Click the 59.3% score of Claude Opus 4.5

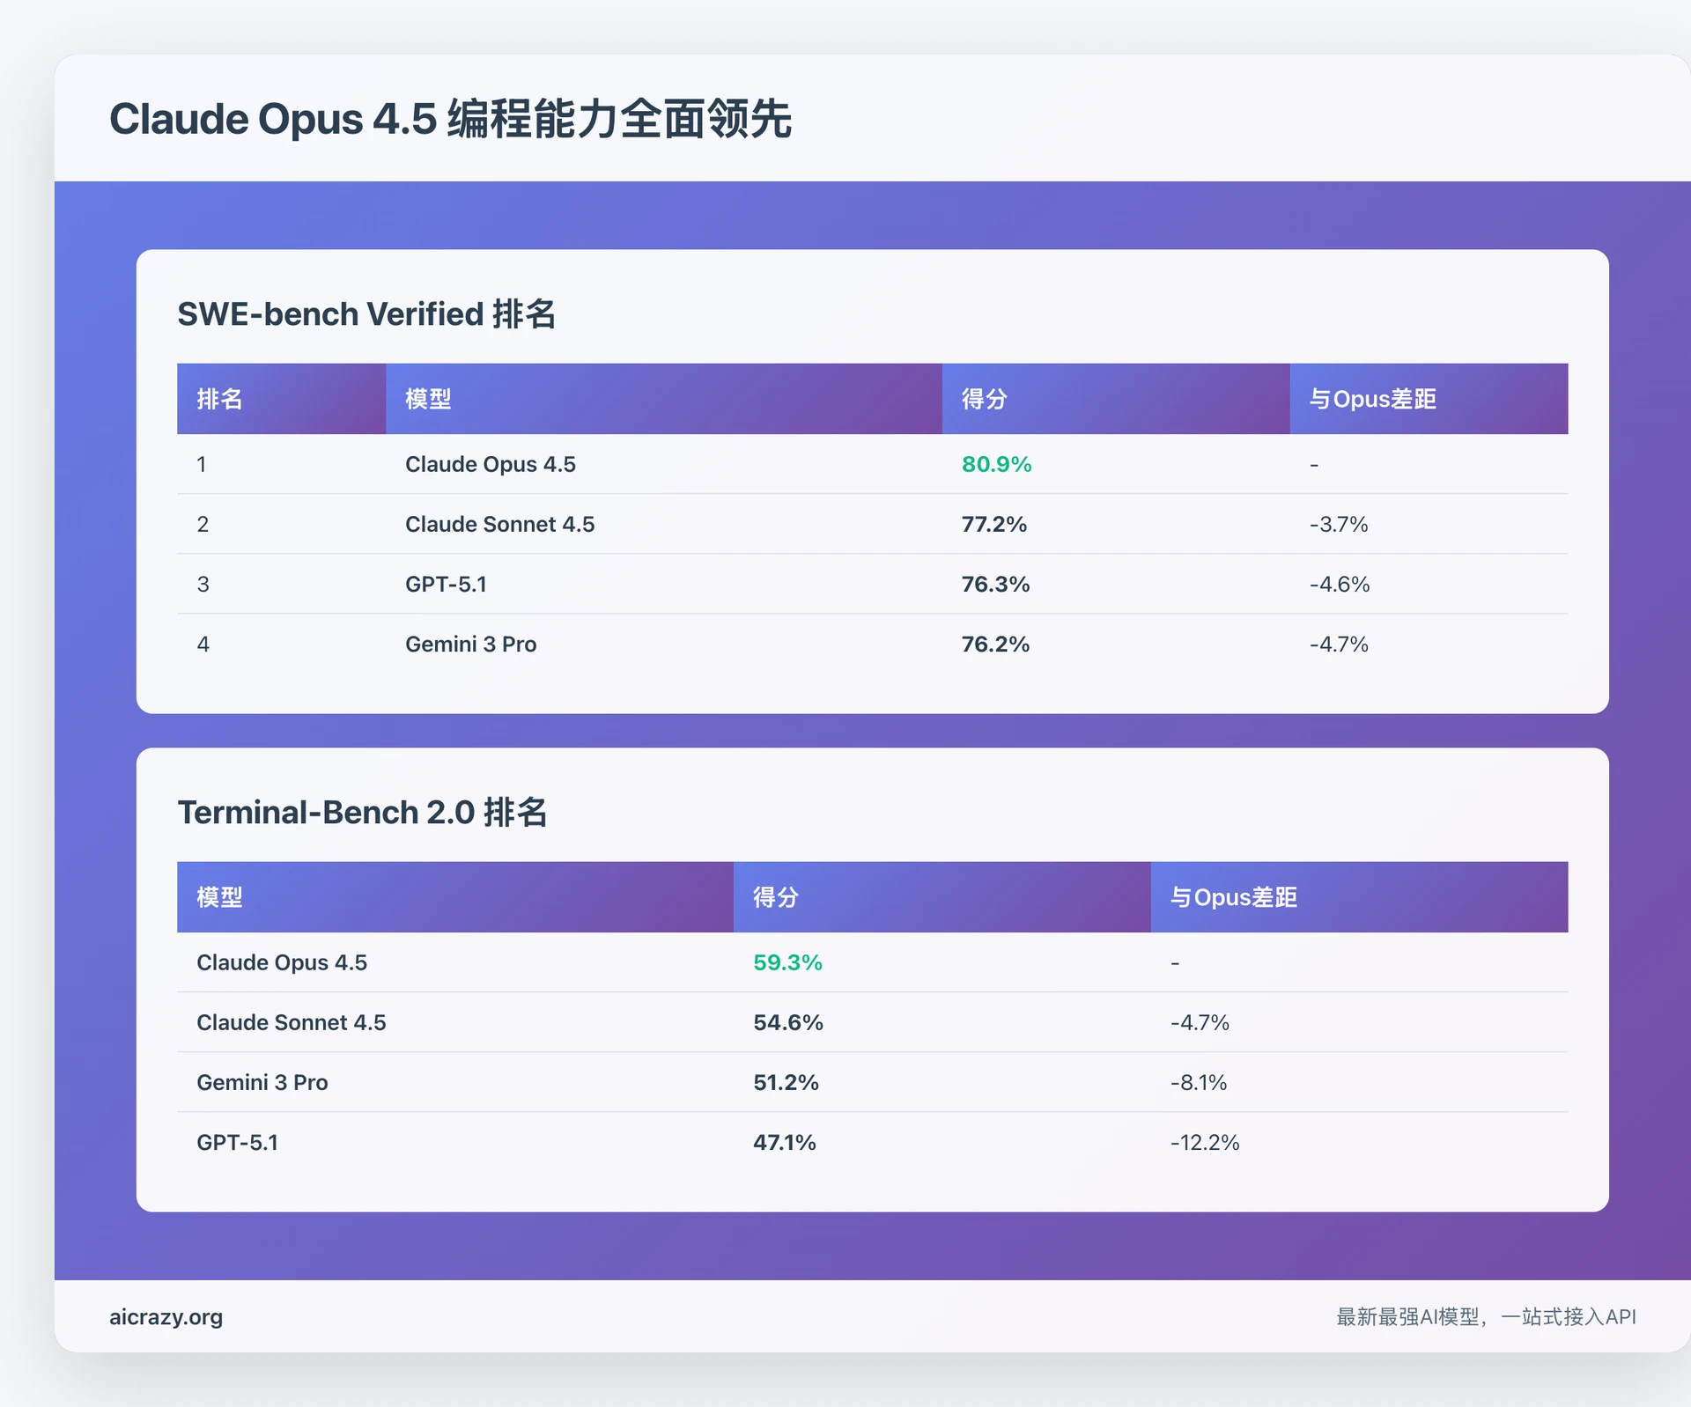(x=786, y=961)
